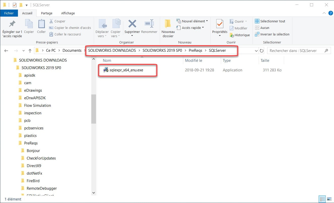Viewport: 334px width, 203px height.
Task: Open Flow Simulation folder in tree
Action: coord(38,105)
